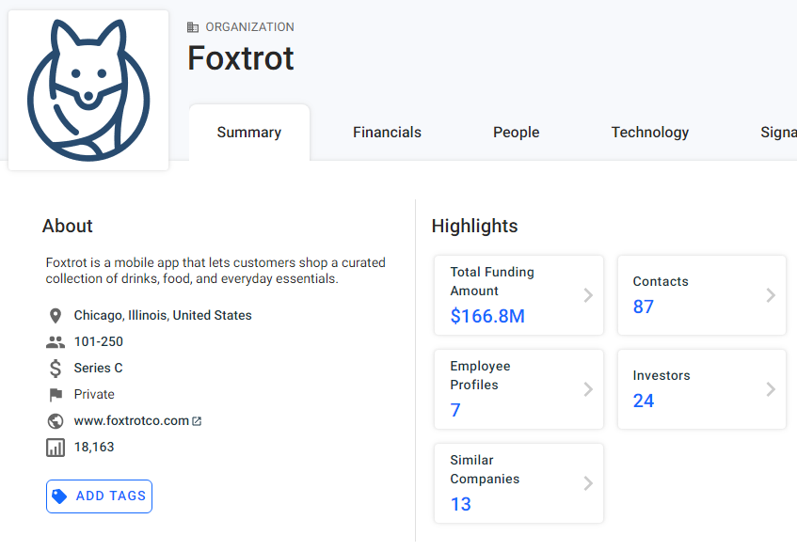797x551 pixels.
Task: Click the ORGANIZATION label text
Action: point(249,27)
